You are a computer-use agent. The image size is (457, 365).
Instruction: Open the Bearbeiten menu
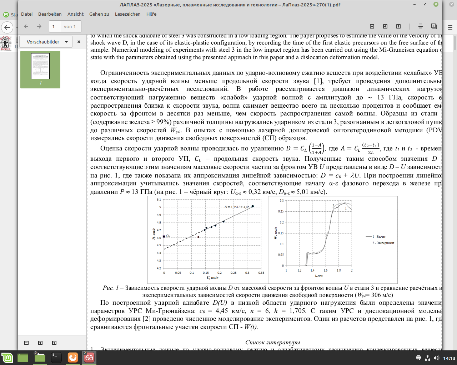pos(50,14)
